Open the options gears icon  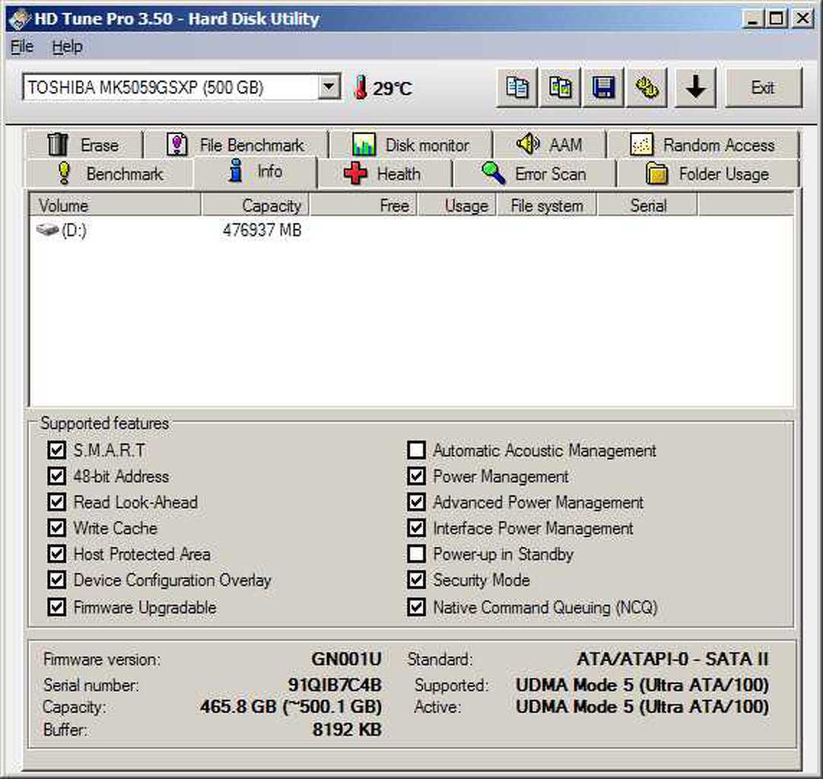647,87
